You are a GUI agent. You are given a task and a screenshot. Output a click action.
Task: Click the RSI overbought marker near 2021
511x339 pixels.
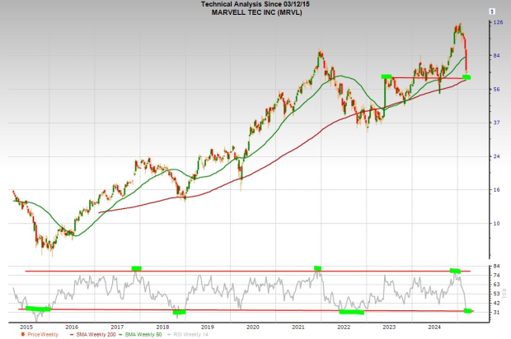tap(317, 267)
